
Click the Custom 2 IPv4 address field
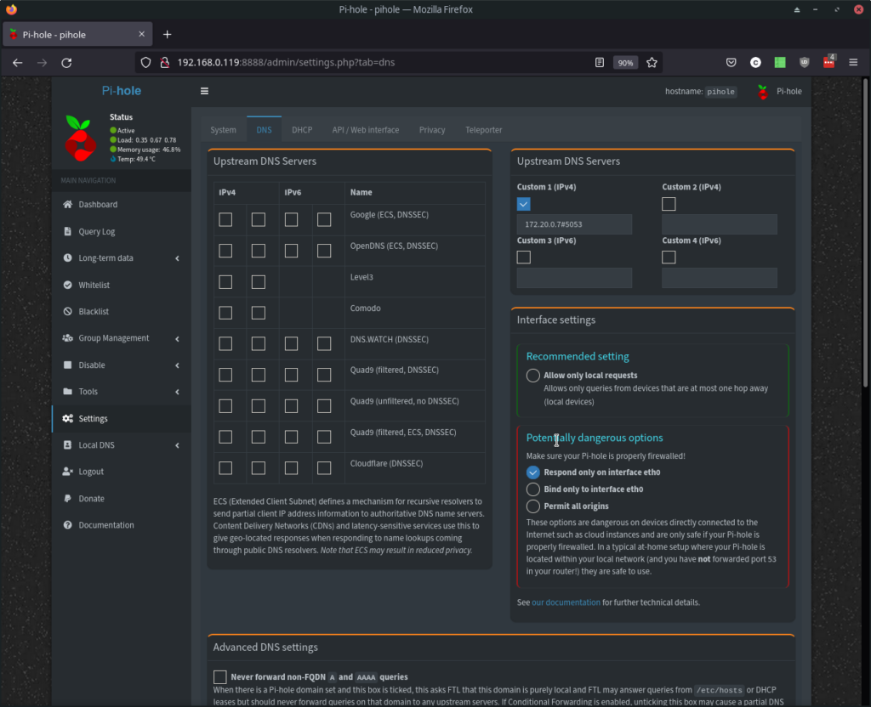pos(720,224)
